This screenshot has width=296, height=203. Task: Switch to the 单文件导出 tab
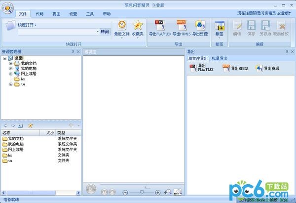(198, 59)
